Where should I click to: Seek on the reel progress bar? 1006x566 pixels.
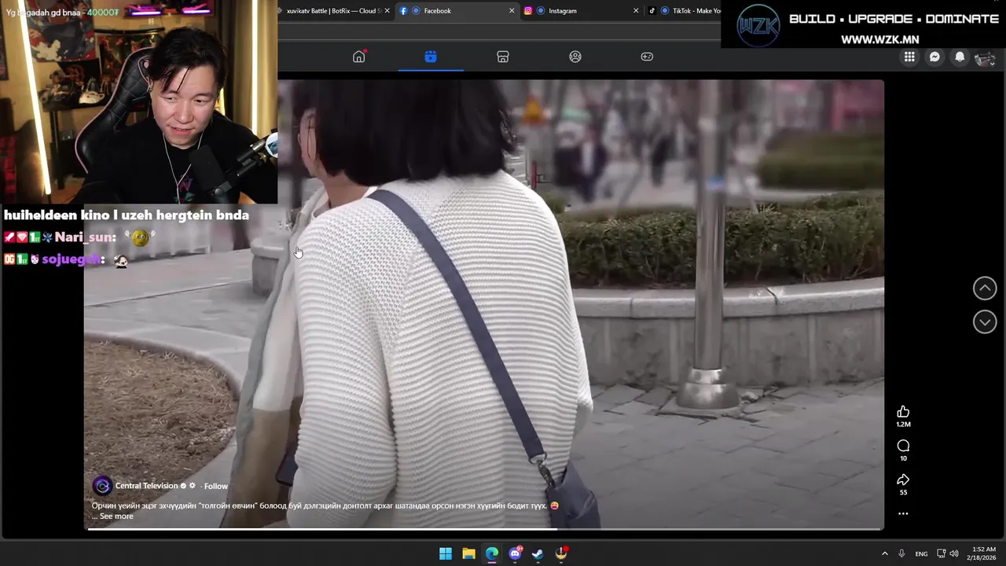[x=484, y=529]
